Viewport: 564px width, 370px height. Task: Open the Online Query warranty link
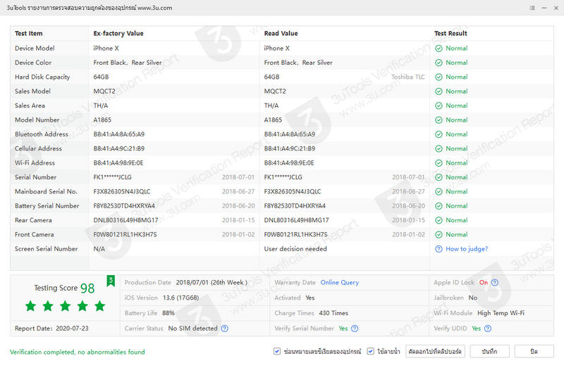(x=340, y=283)
